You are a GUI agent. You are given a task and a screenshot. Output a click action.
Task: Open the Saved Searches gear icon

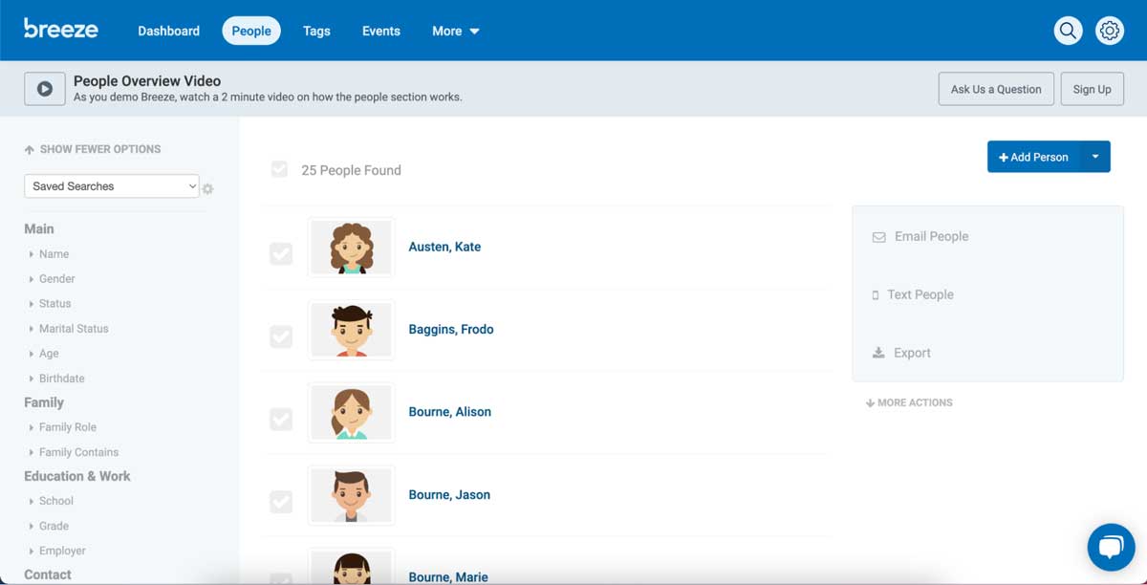point(207,188)
